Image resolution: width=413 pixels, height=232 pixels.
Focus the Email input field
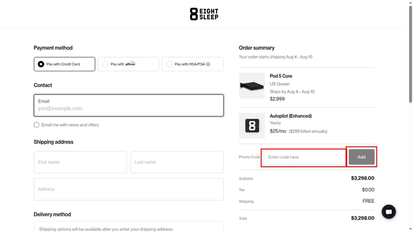coord(129,106)
